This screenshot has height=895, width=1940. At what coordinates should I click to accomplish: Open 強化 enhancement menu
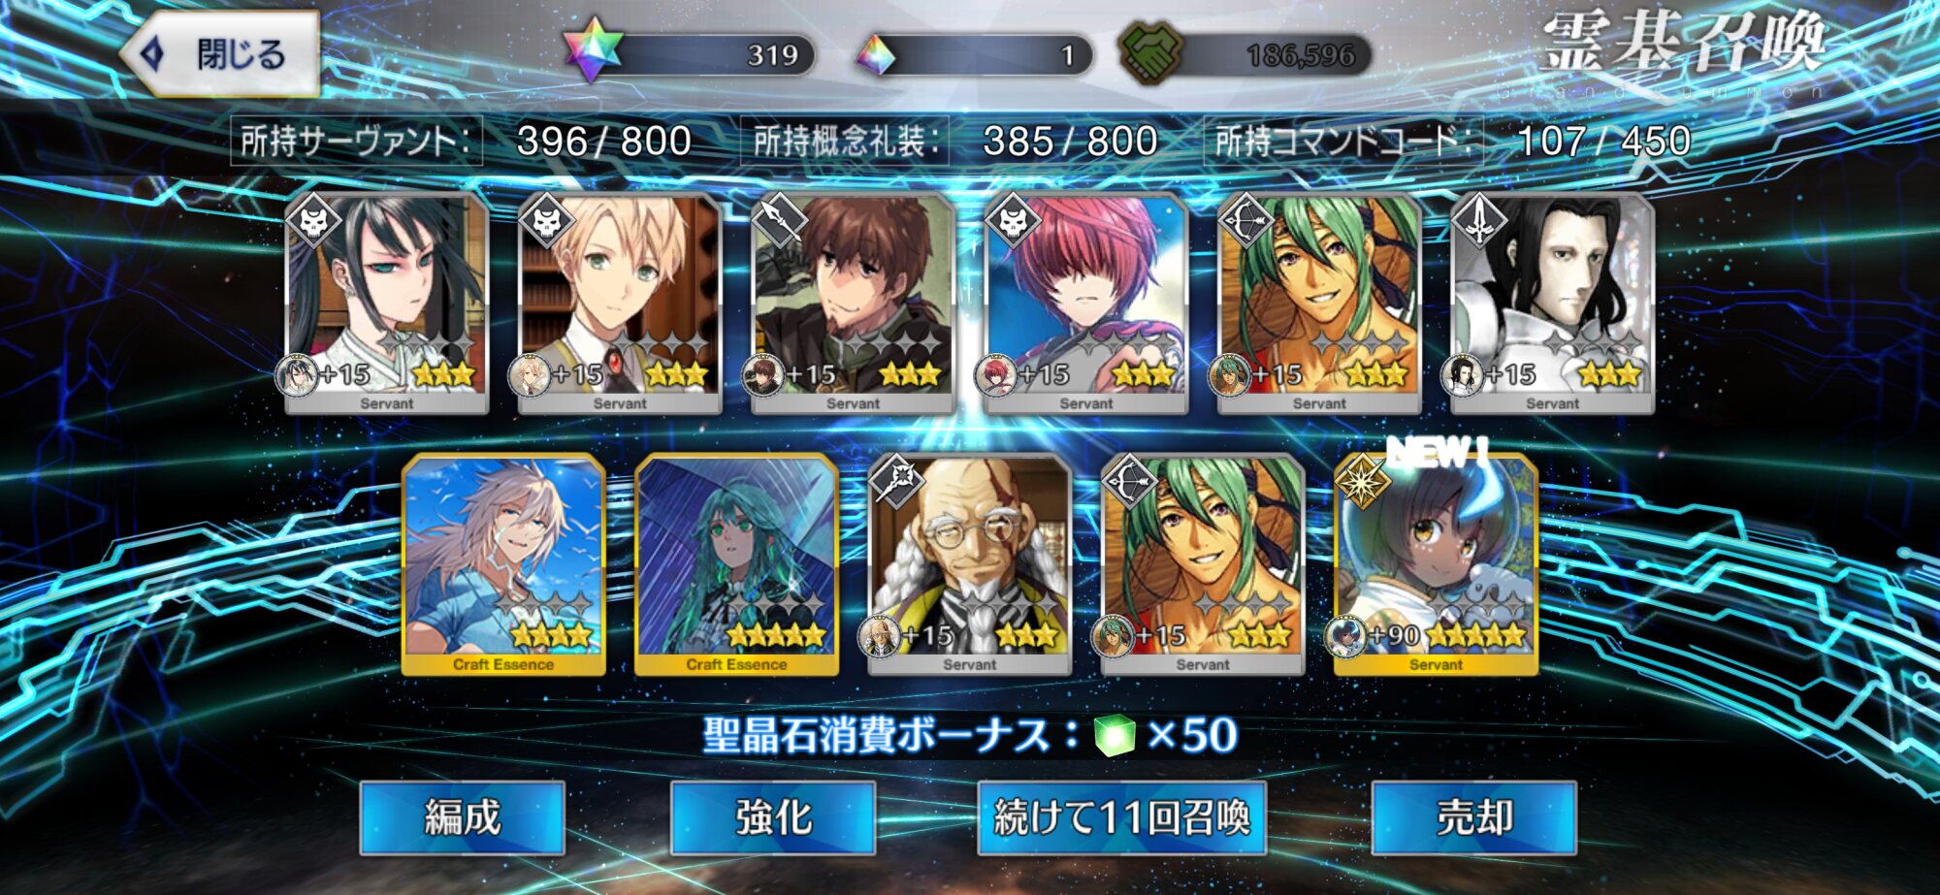[773, 817]
